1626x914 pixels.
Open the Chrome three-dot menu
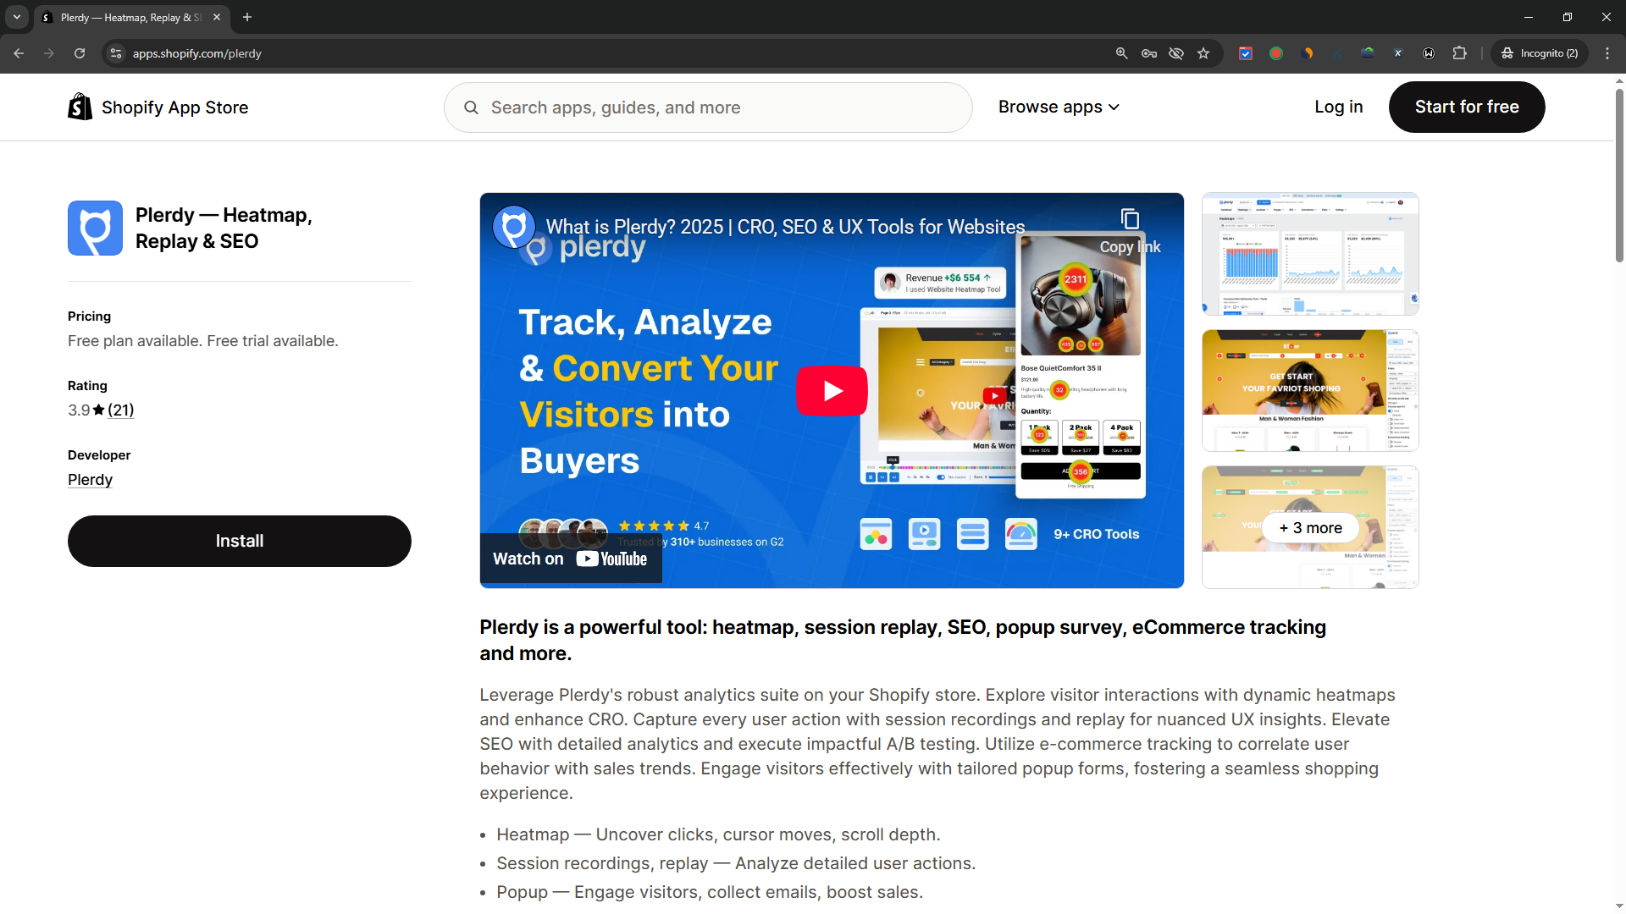(1607, 53)
